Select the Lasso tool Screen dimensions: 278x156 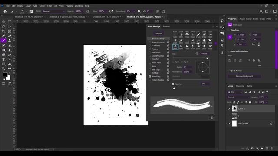pos(3,26)
